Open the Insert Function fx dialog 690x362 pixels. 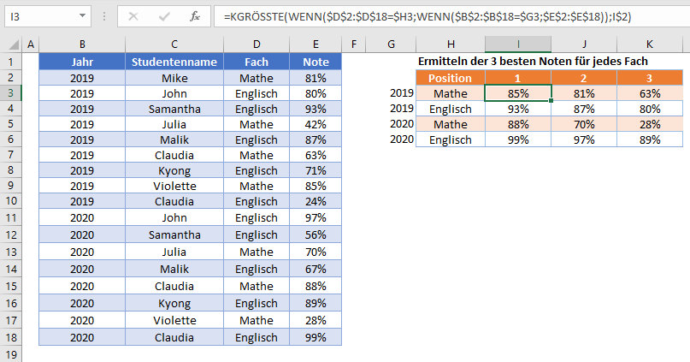[x=194, y=16]
